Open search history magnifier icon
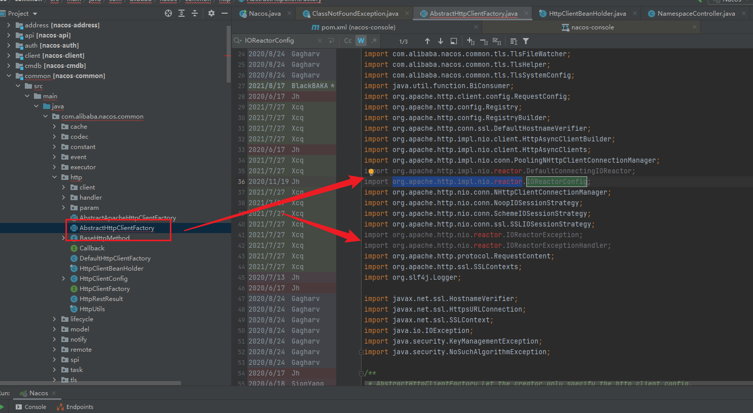 [x=237, y=41]
